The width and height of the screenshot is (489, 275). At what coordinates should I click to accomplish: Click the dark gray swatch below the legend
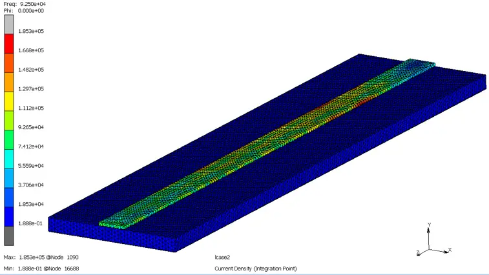click(x=8, y=236)
